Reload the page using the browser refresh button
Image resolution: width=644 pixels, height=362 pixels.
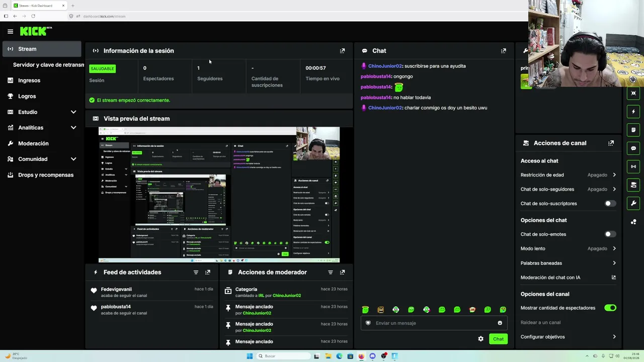33,16
